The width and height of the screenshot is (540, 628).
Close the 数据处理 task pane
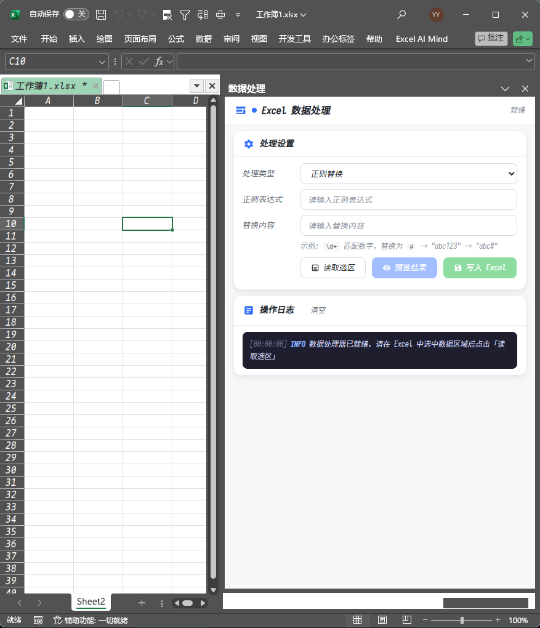click(525, 89)
